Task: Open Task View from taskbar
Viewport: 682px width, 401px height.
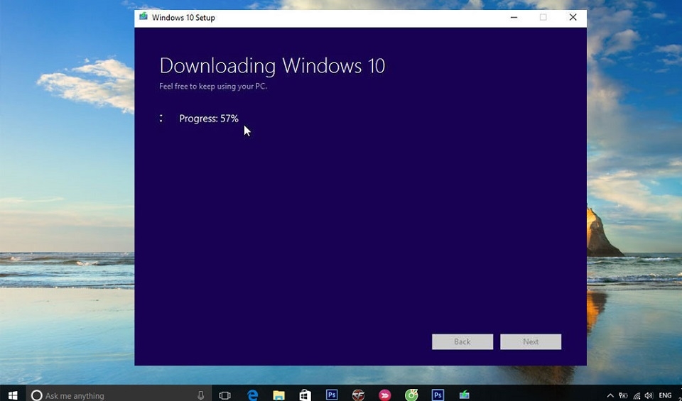Action: [225, 395]
